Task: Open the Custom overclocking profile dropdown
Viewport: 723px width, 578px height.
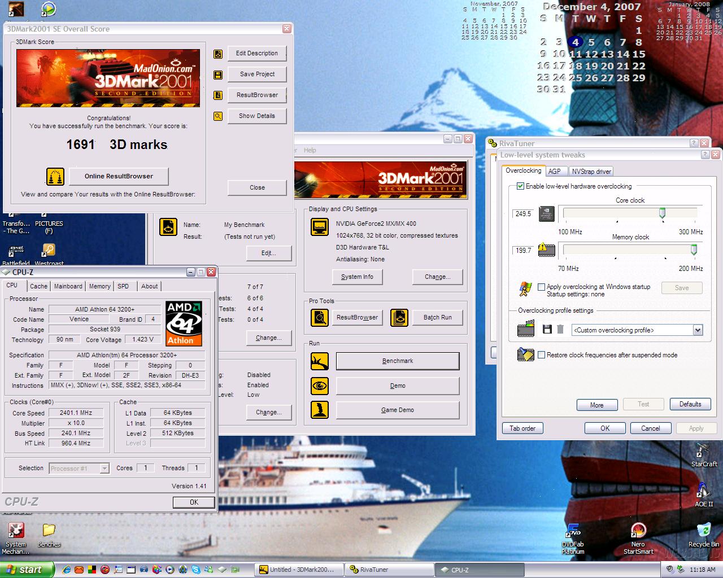Action: pyautogui.click(x=698, y=330)
